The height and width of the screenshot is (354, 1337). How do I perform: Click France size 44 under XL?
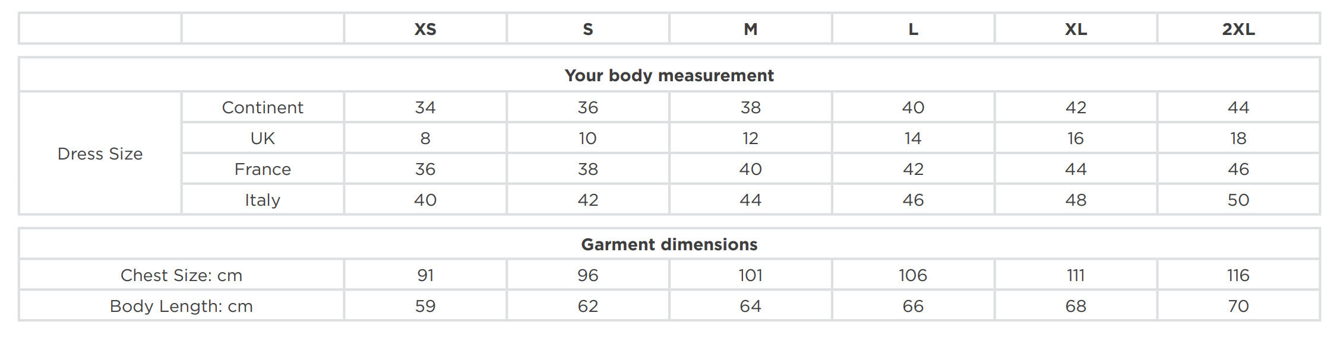pos(1076,169)
